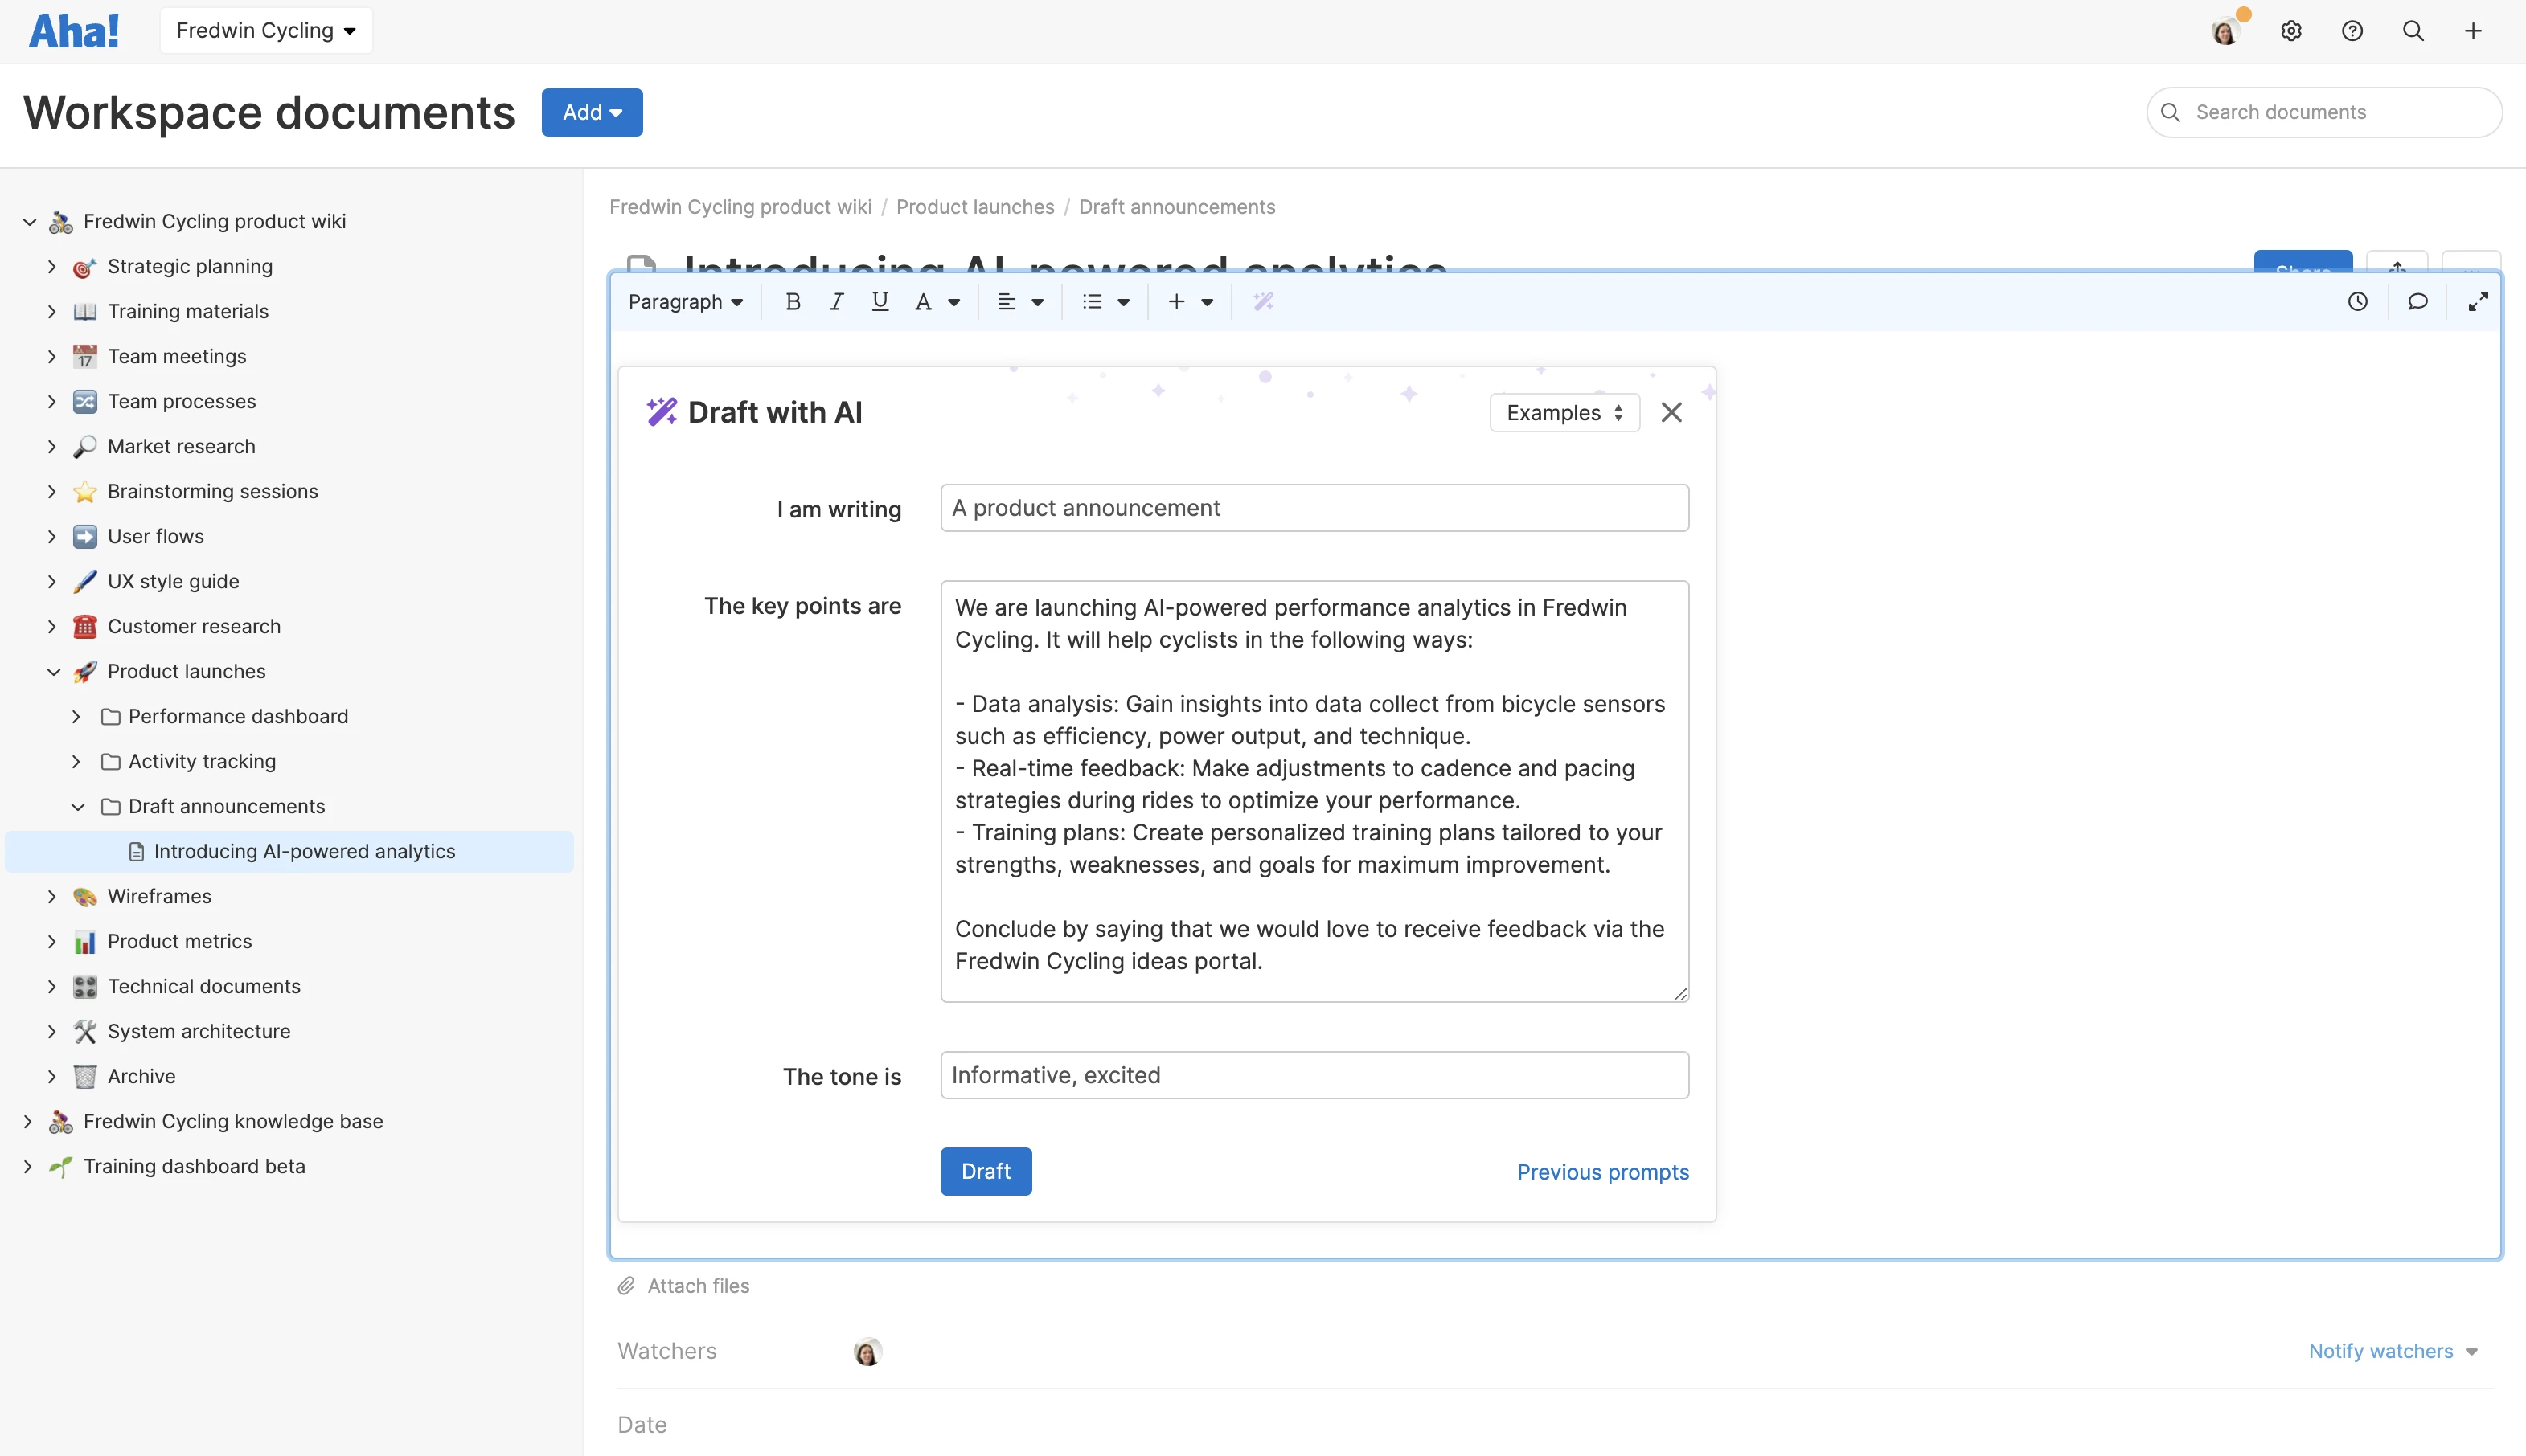The width and height of the screenshot is (2526, 1456).
Task: Open the Paragraph style dropdown
Action: (x=685, y=301)
